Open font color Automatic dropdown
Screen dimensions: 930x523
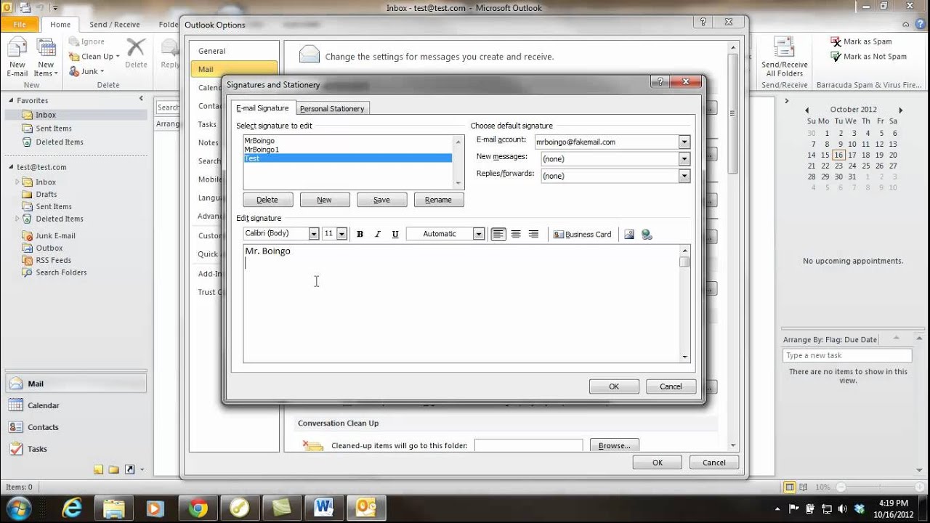[x=478, y=234]
